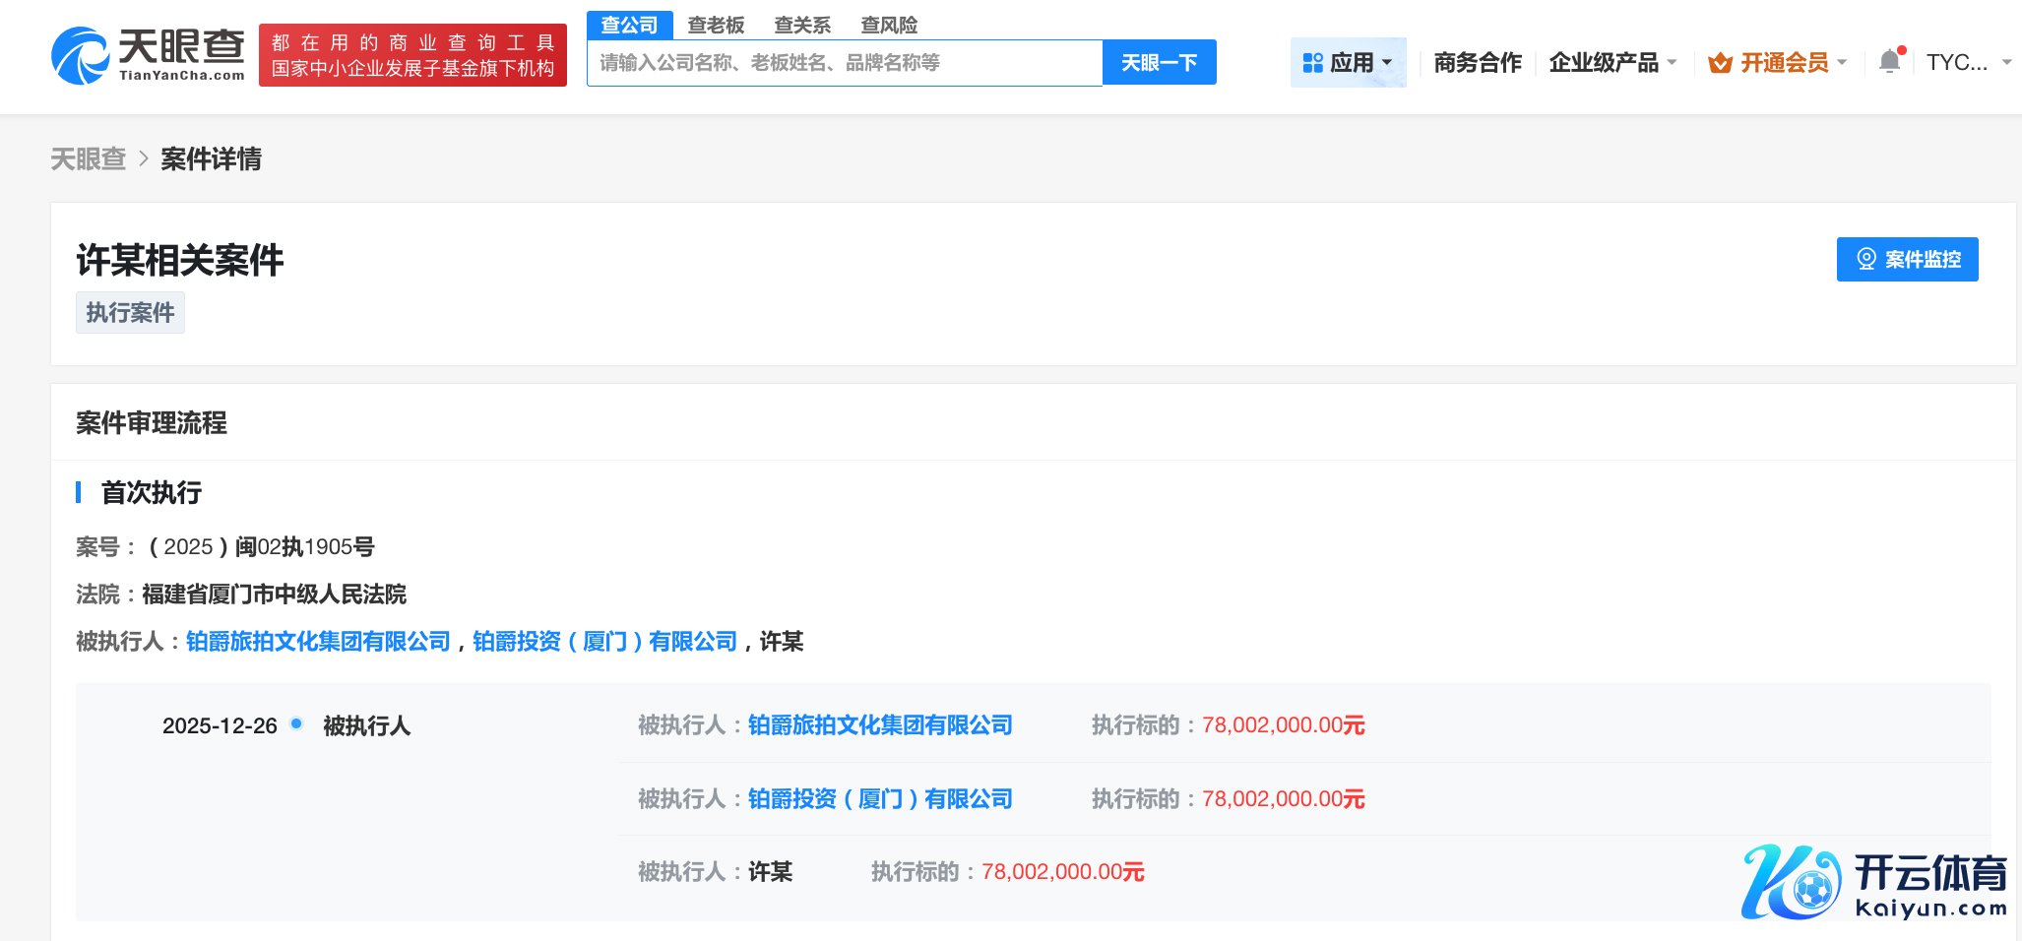This screenshot has width=2022, height=941.
Task: Go to 天眼查 breadcrumb home link
Action: coord(89,158)
